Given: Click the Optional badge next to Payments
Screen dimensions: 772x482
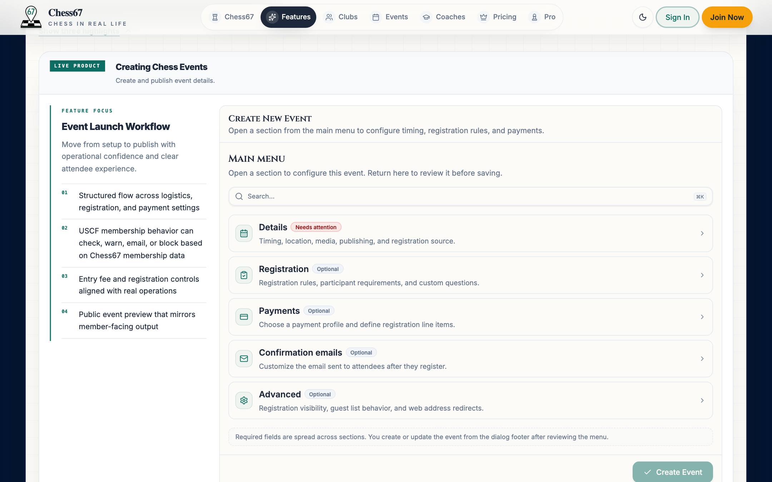Looking at the screenshot, I should 319,311.
